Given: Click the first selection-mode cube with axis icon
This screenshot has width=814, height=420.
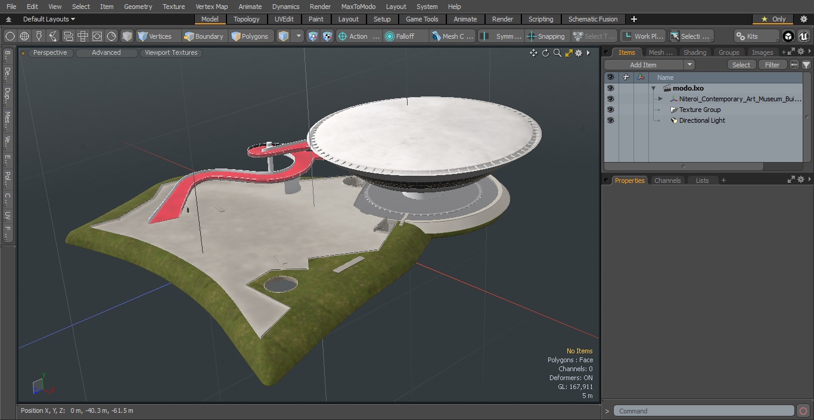Looking at the screenshot, I should pos(313,36).
